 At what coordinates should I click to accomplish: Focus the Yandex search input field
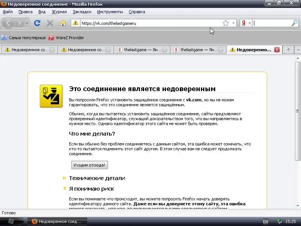(272, 23)
